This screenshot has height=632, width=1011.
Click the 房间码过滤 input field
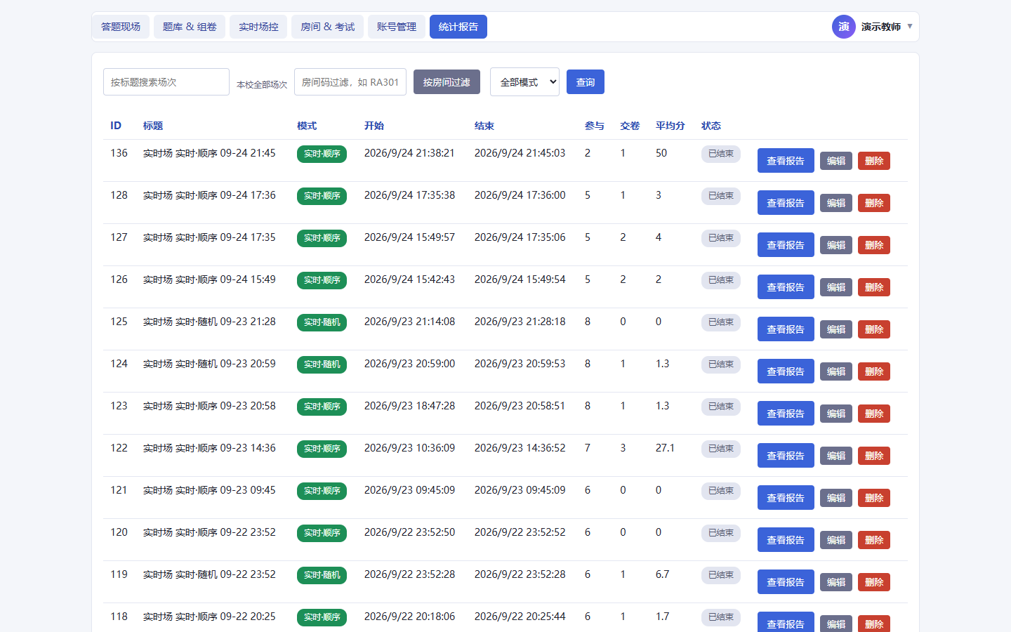point(350,81)
